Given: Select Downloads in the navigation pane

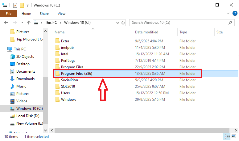Looking at the screenshot, I should (x=25, y=79).
